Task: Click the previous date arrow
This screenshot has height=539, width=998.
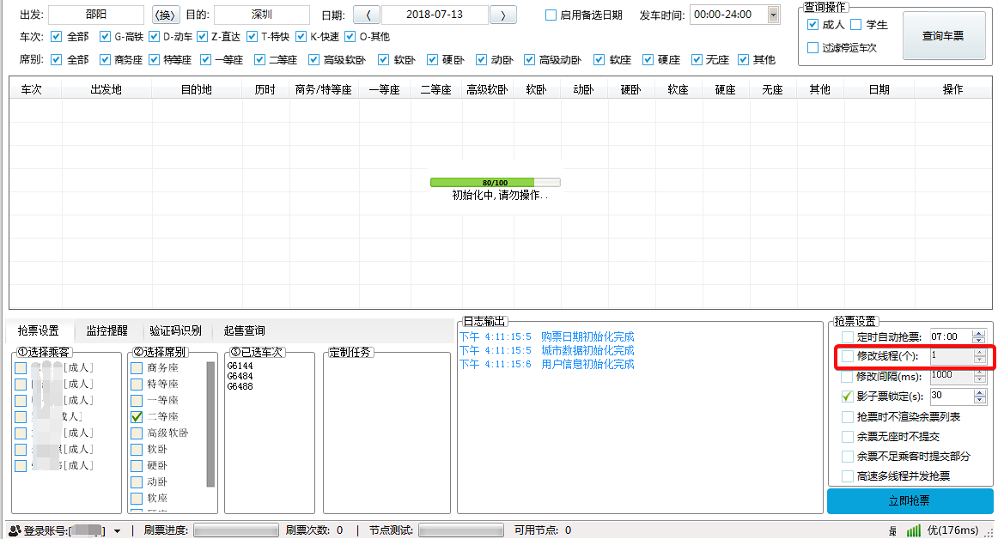Action: click(x=367, y=15)
